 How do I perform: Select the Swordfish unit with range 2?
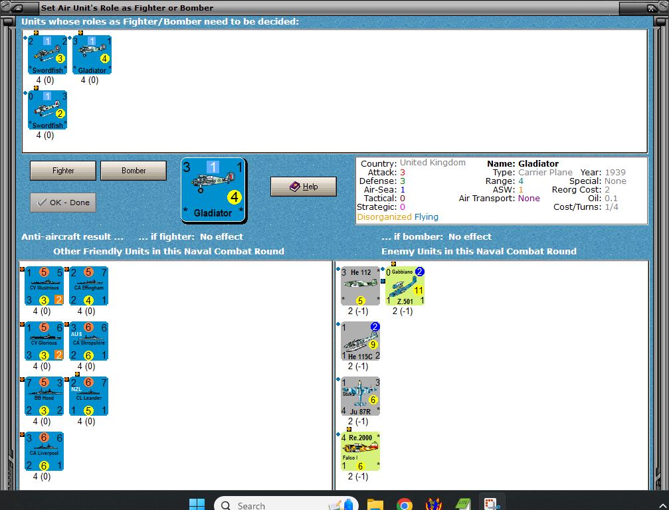(x=47, y=110)
